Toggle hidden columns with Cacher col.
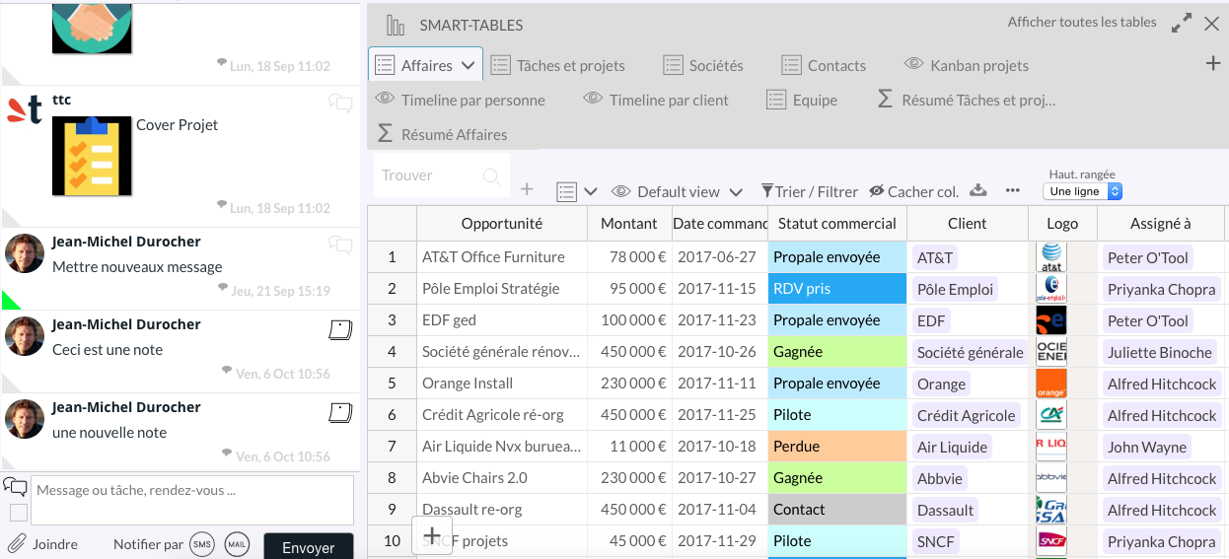Image resolution: width=1229 pixels, height=559 pixels. tap(913, 191)
